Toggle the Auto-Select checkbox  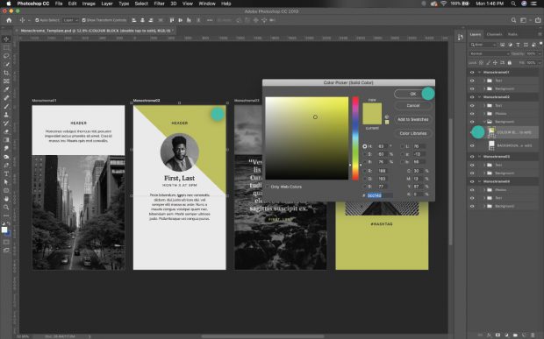[x=37, y=20]
